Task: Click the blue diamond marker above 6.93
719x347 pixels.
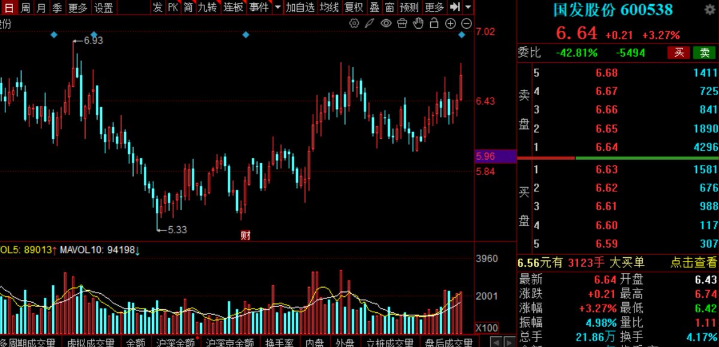Action: 93,35
